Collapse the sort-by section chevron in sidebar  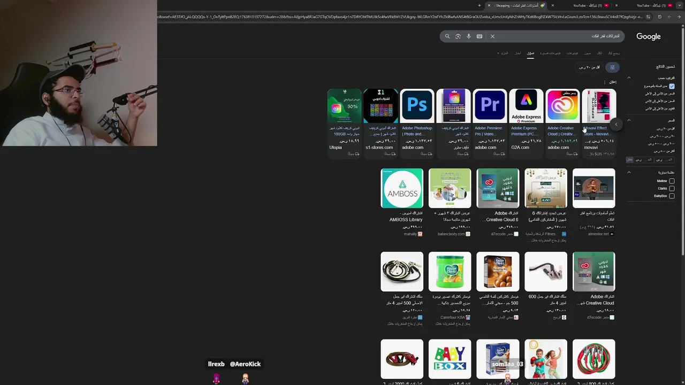point(629,78)
